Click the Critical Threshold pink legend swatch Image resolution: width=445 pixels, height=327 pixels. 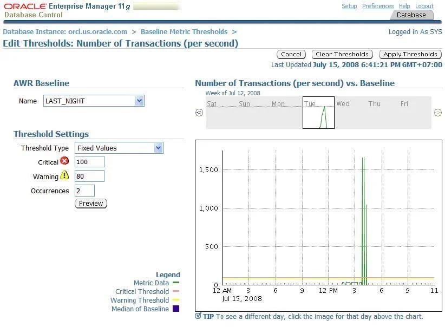[x=176, y=291]
